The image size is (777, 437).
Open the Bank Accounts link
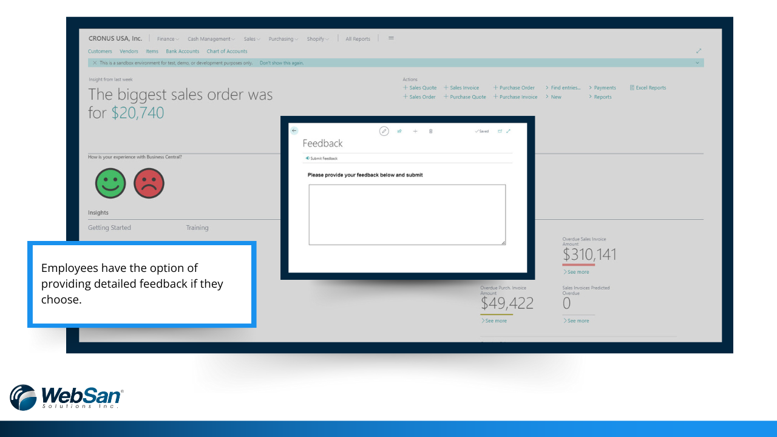pyautogui.click(x=182, y=52)
